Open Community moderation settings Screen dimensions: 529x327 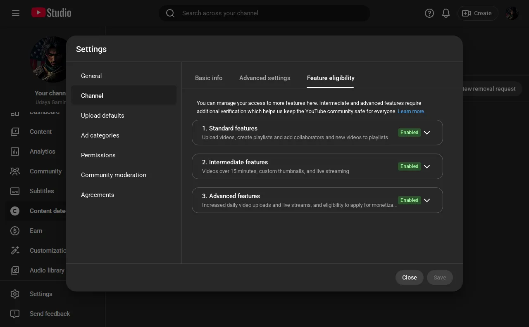pyautogui.click(x=124, y=175)
